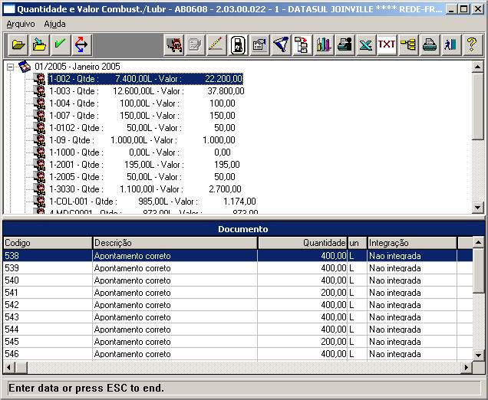Click the hierarchy boxes with red arrow icon
Image resolution: width=488 pixels, height=400 pixels.
click(x=302, y=44)
